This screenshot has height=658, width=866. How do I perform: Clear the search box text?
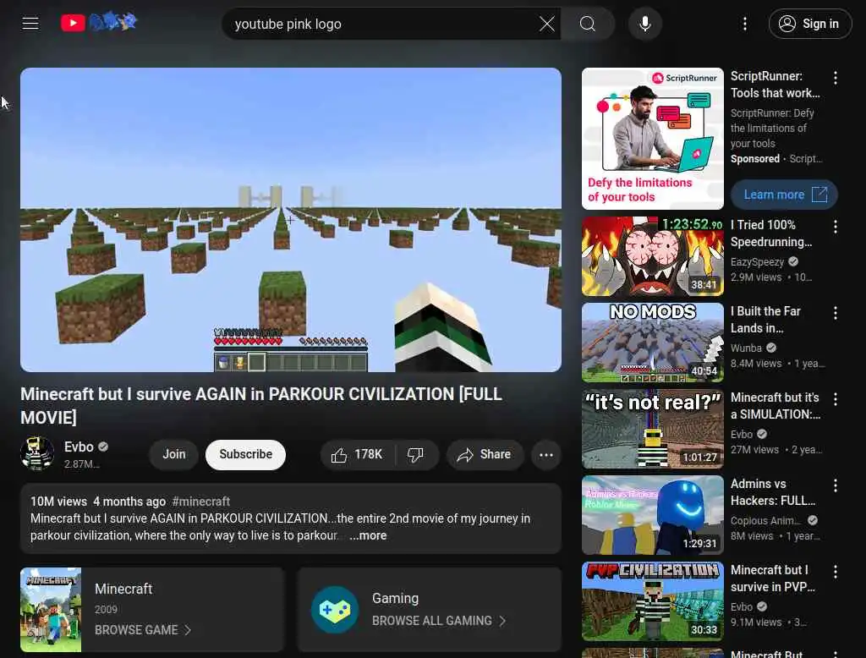click(547, 24)
